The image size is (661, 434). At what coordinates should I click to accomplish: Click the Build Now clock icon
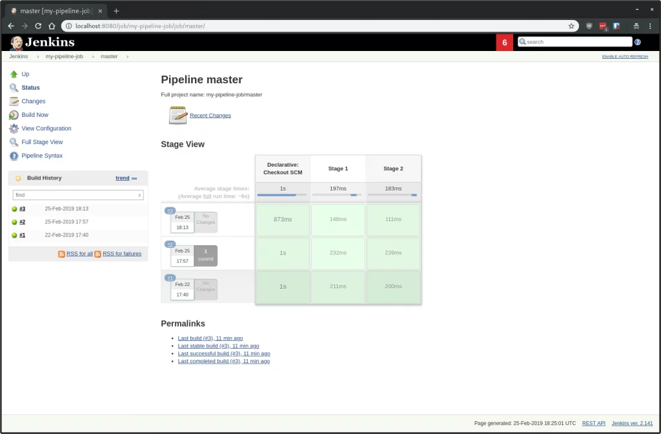[14, 115]
